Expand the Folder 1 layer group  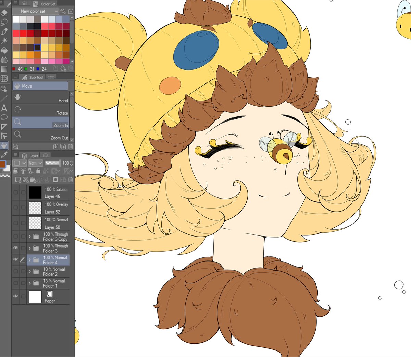29,283
